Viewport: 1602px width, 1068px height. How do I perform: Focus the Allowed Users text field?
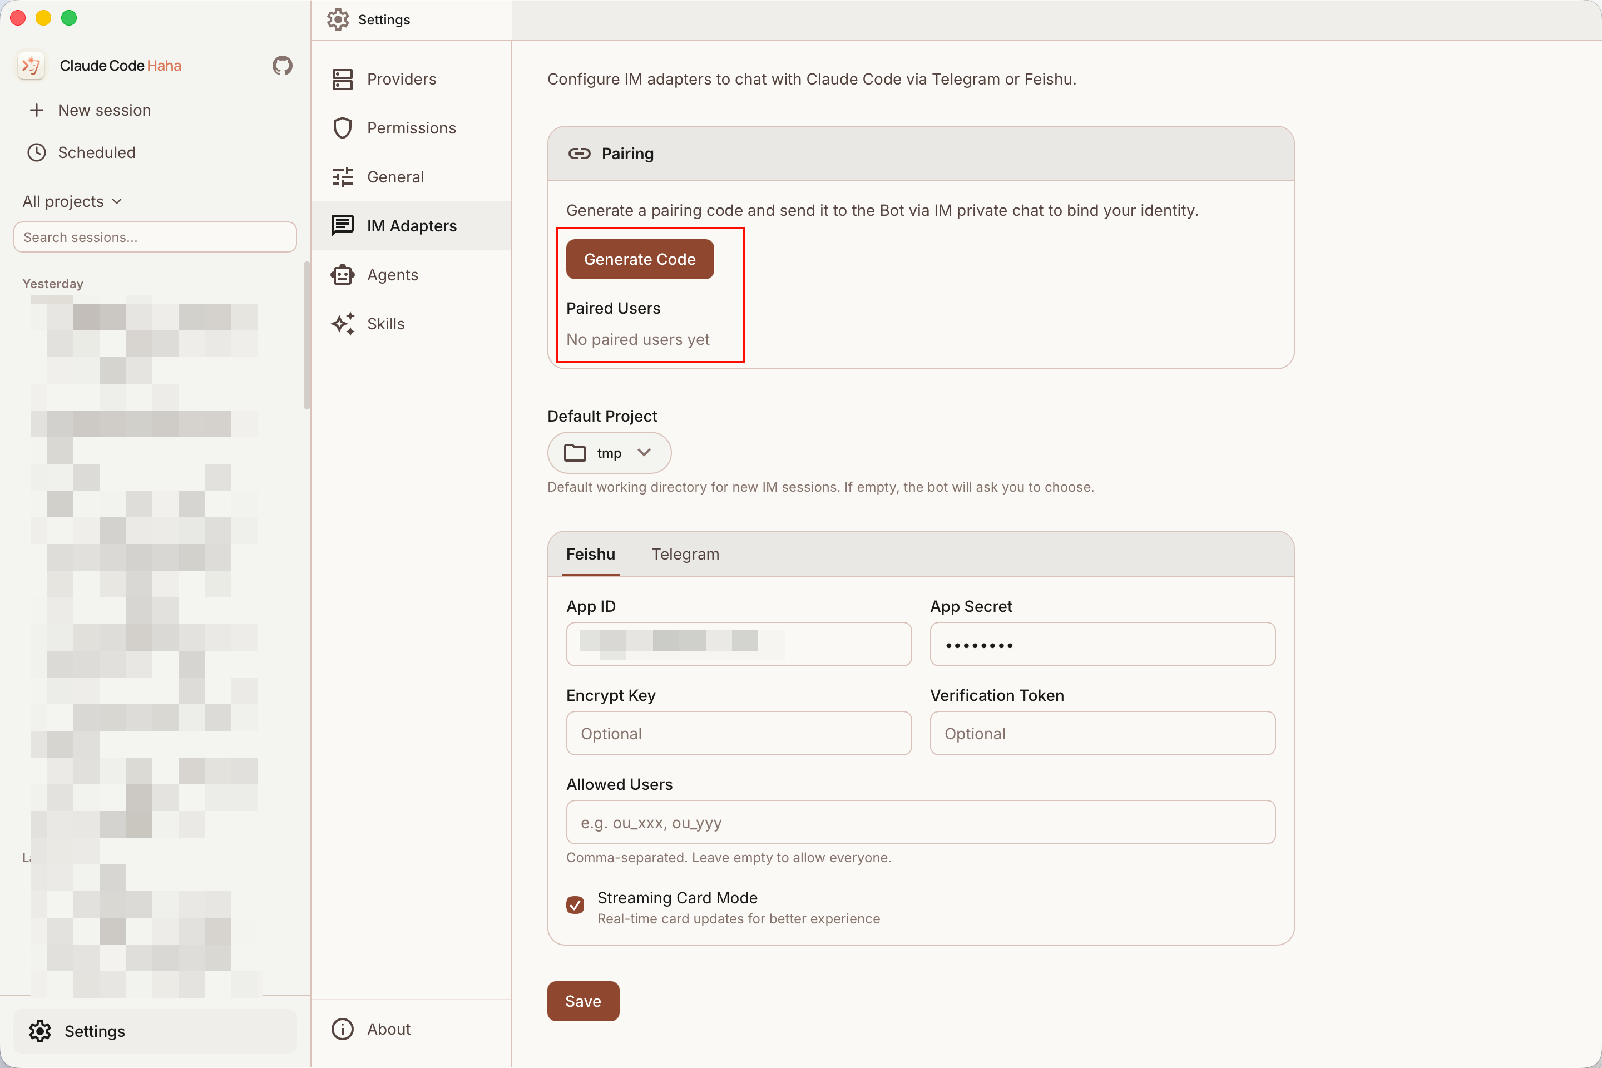[920, 823]
